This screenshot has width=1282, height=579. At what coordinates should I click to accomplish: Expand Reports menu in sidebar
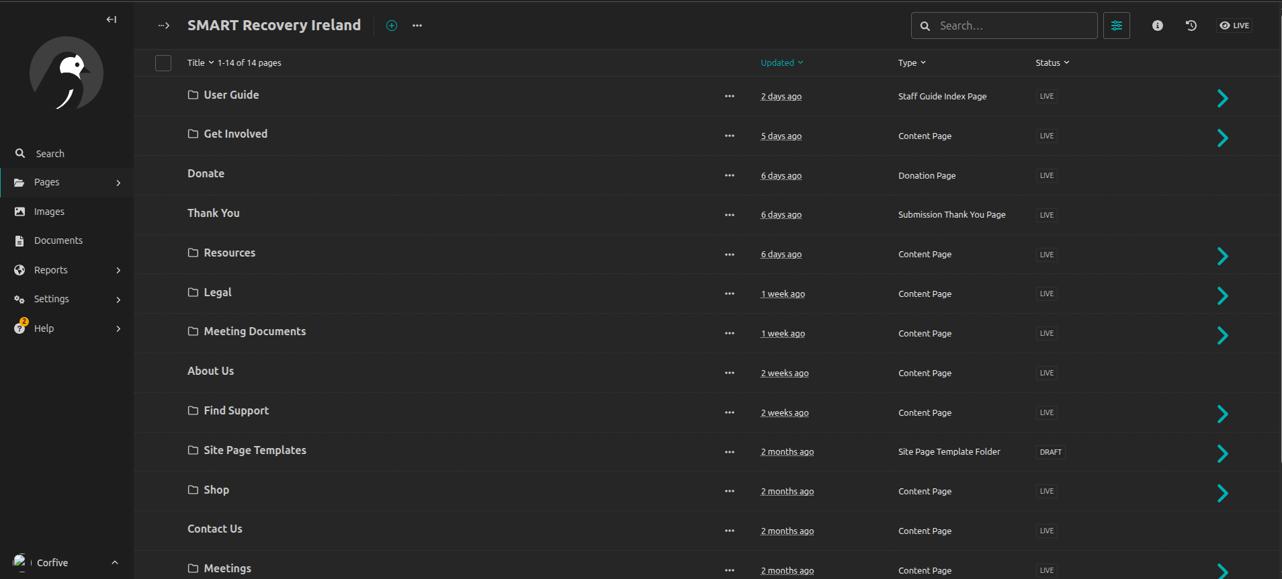(67, 270)
